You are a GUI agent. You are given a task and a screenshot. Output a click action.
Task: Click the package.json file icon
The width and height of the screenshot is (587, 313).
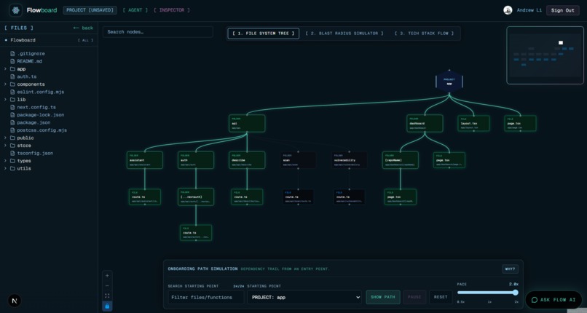tap(12, 123)
